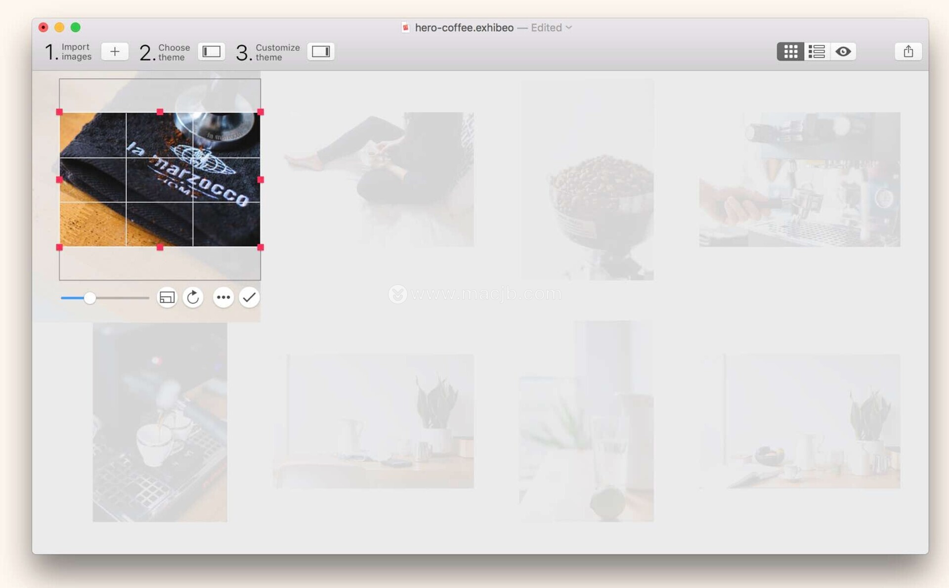Click the share export icon
This screenshot has height=588, width=949.
(908, 51)
